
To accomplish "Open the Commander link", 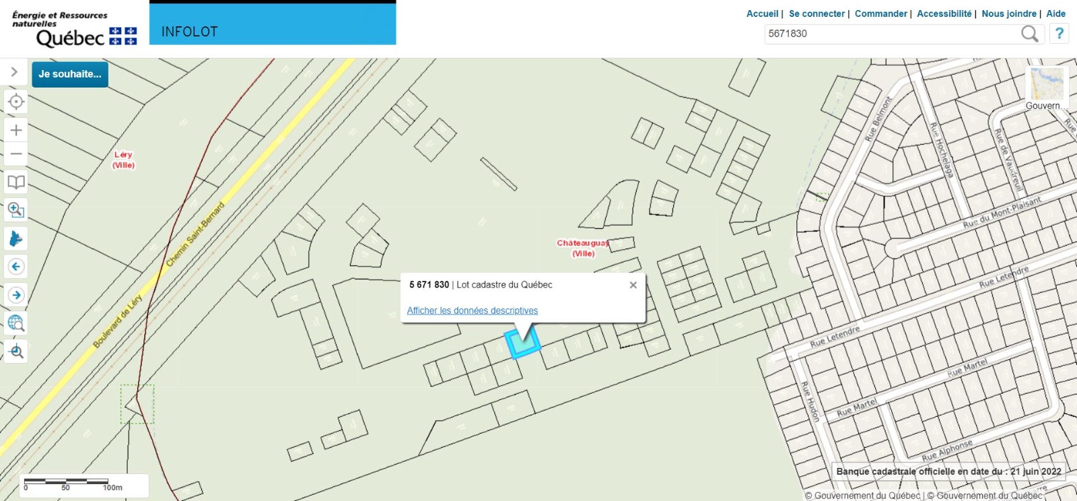I will click(881, 13).
